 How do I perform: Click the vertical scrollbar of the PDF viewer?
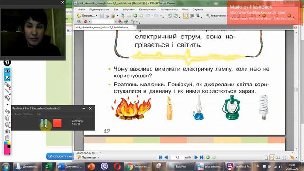(296, 90)
